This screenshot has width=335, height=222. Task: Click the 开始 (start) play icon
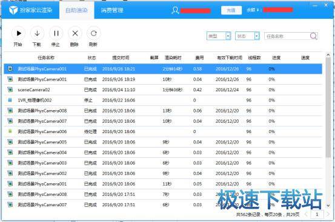click(19, 33)
